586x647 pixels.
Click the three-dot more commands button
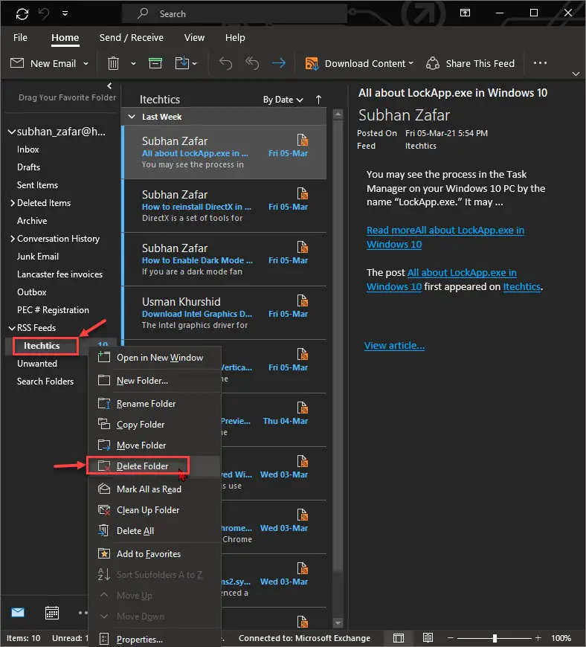(x=540, y=63)
